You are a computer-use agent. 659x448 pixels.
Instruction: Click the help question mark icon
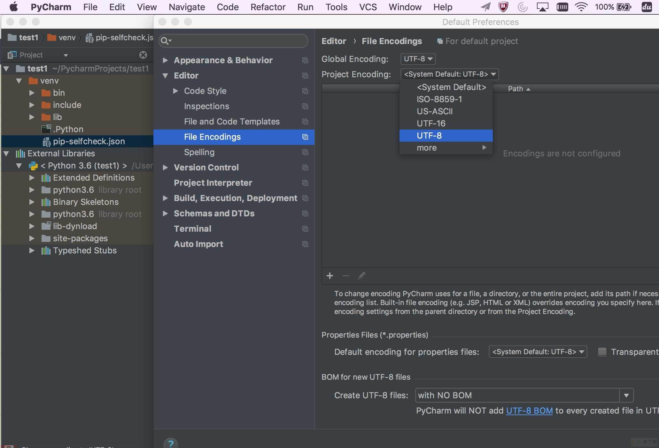click(x=171, y=443)
